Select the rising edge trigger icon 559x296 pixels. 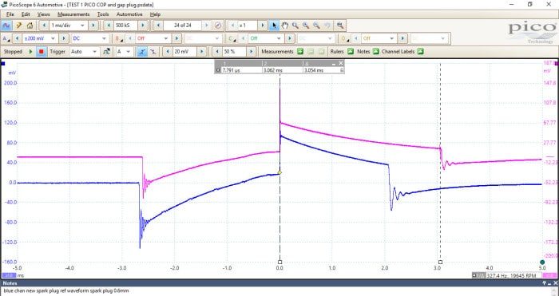coord(142,52)
